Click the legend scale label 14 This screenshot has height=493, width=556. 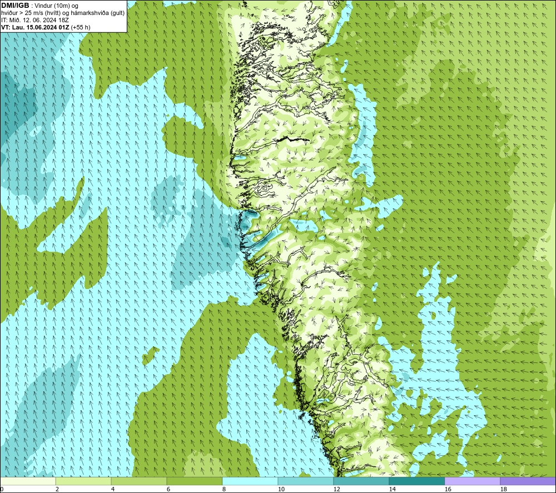pyautogui.click(x=392, y=489)
